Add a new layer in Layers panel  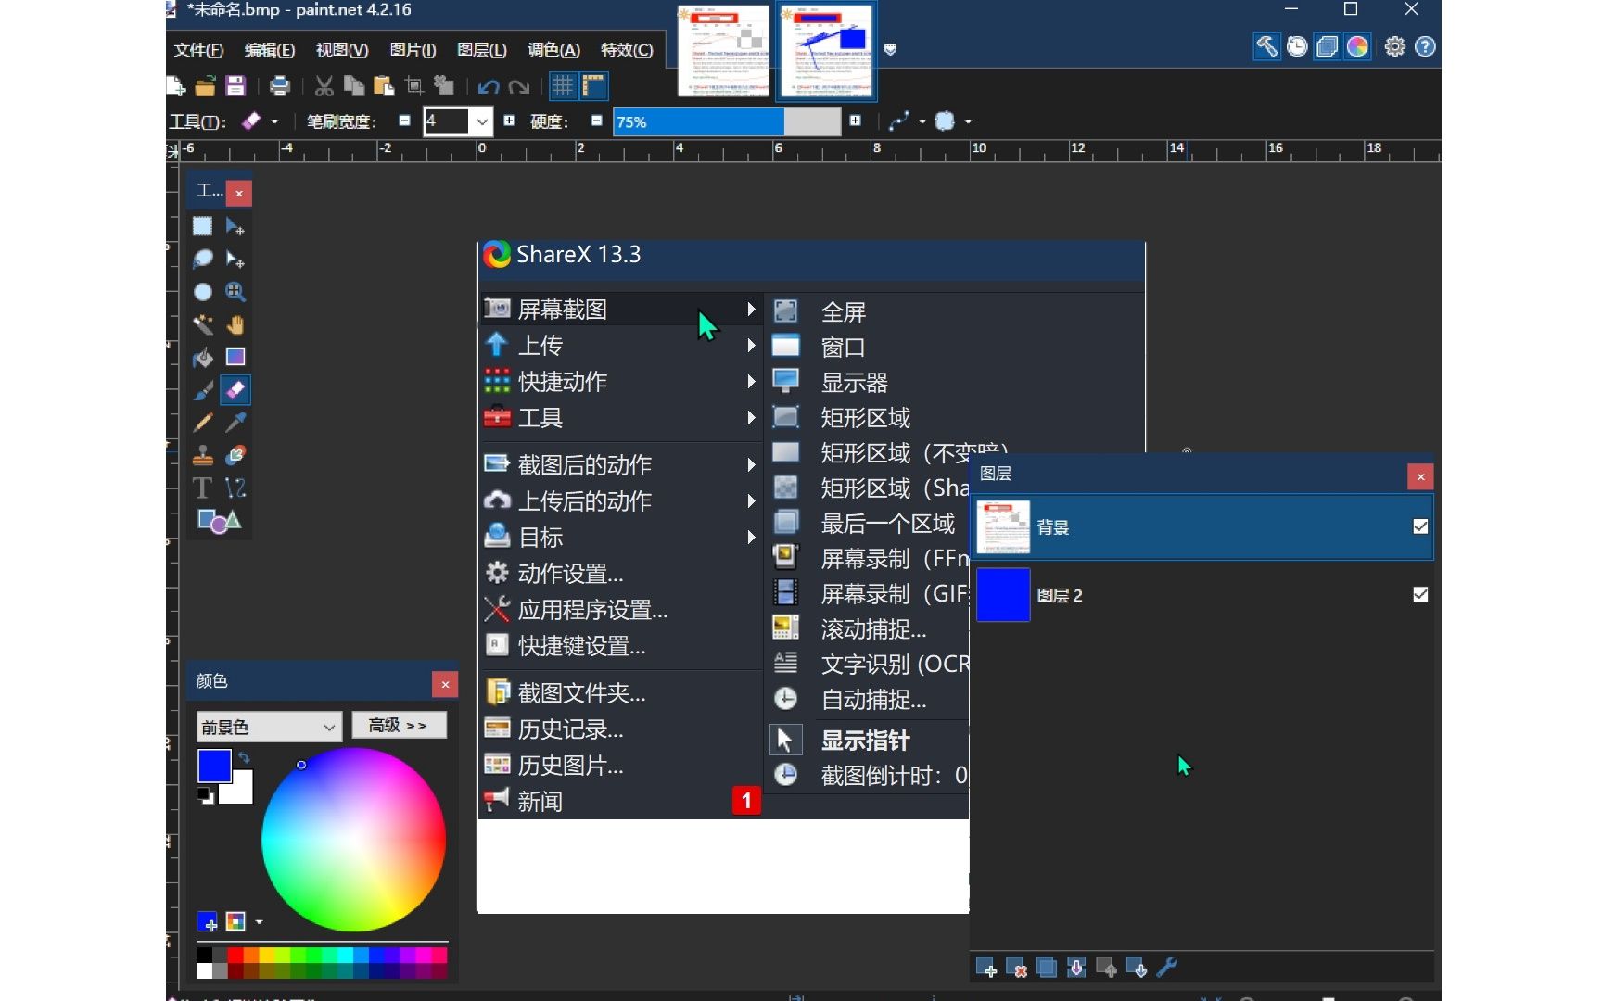point(986,968)
